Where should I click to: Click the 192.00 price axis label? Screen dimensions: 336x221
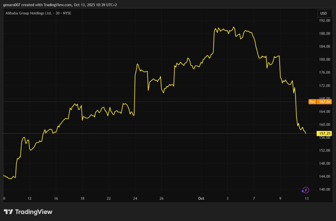(325, 21)
